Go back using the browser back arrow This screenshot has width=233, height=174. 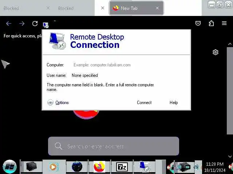pyautogui.click(x=9, y=23)
